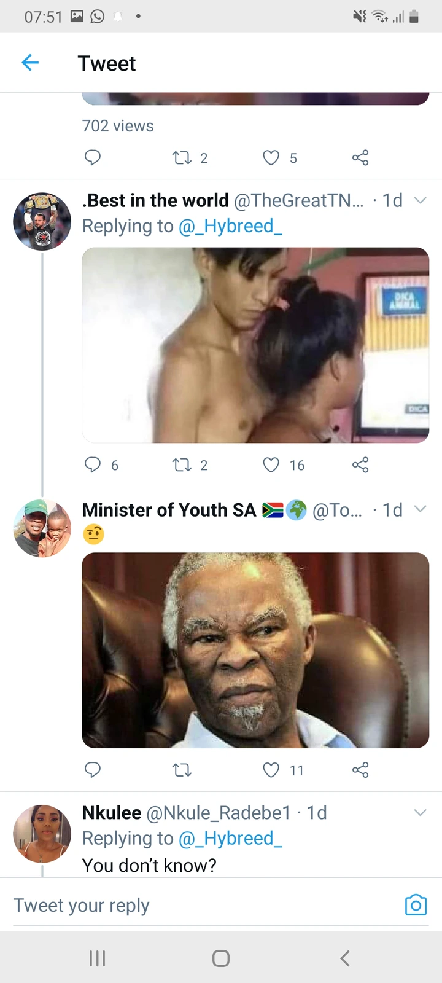Tap the Tweet your reply field
442x983 pixels.
pyautogui.click(x=203, y=905)
